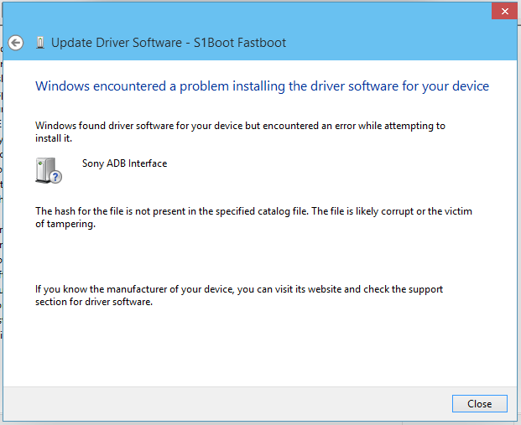Click the "Windows found driver software" paragraph
The width and height of the screenshot is (521, 425).
pyautogui.click(x=240, y=132)
